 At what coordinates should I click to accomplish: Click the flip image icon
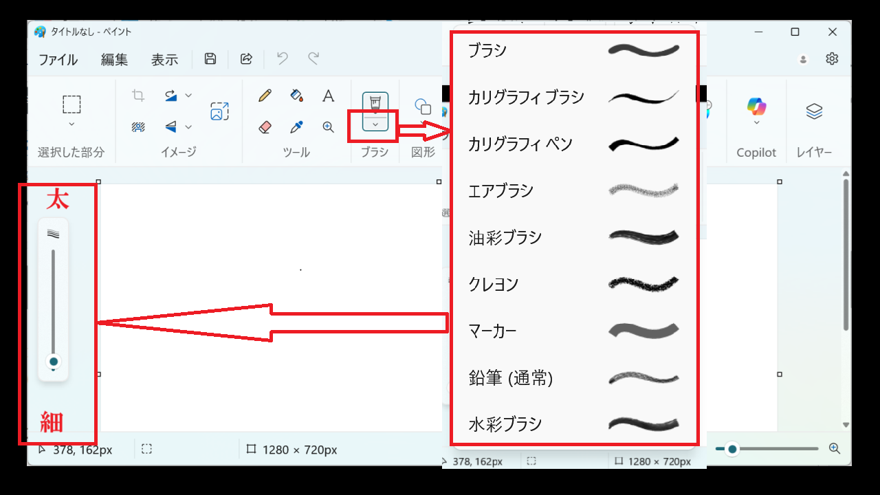click(171, 127)
